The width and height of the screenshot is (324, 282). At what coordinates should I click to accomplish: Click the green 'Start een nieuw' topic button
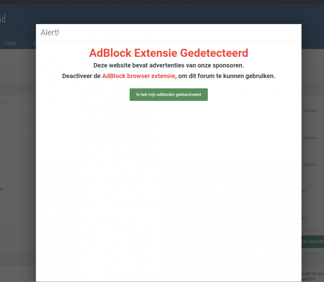(x=313, y=241)
